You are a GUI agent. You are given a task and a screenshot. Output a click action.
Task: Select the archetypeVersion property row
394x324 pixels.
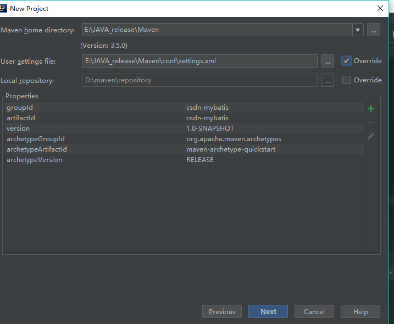(x=184, y=160)
